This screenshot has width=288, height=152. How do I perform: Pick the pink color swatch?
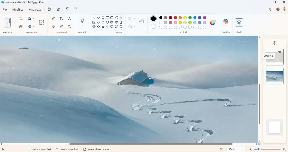pos(175,22)
